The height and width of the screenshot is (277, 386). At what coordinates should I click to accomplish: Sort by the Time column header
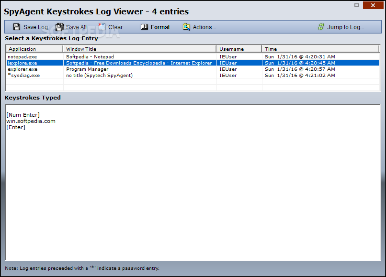320,49
